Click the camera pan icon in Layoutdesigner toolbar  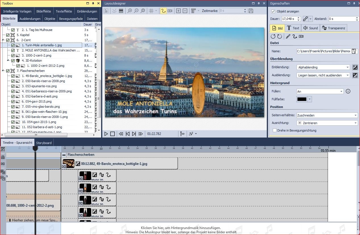coord(170,11)
